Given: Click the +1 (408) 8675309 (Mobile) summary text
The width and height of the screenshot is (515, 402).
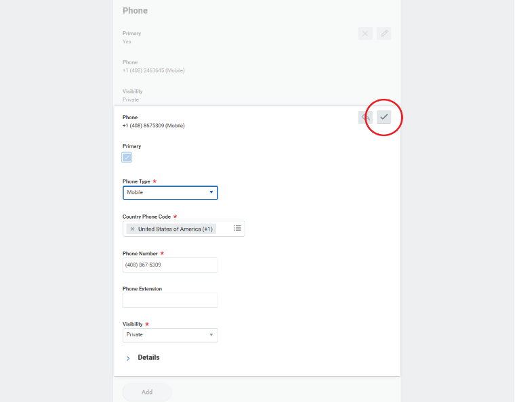Looking at the screenshot, I should coord(154,125).
